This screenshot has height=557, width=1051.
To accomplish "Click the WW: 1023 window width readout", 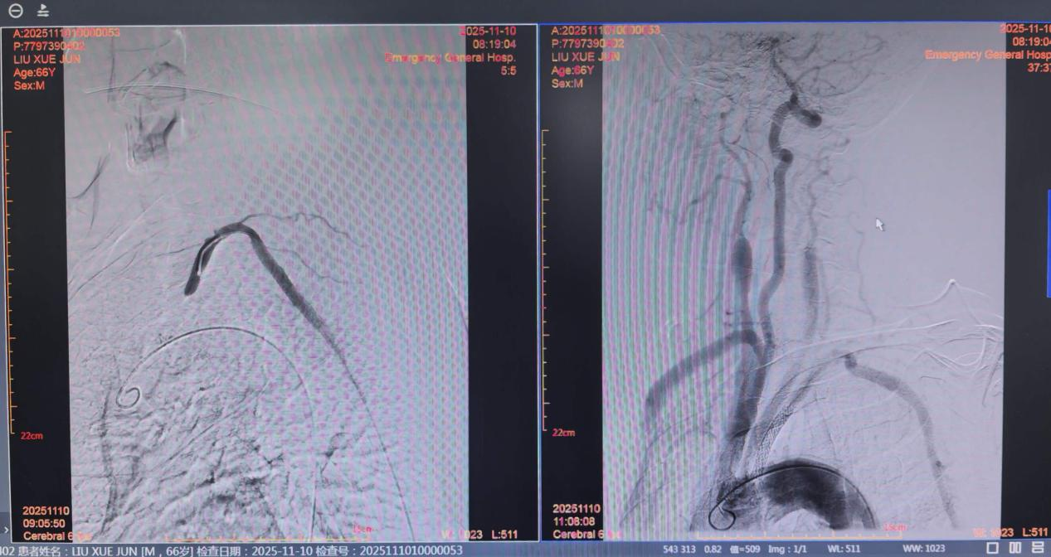I will pos(923,550).
